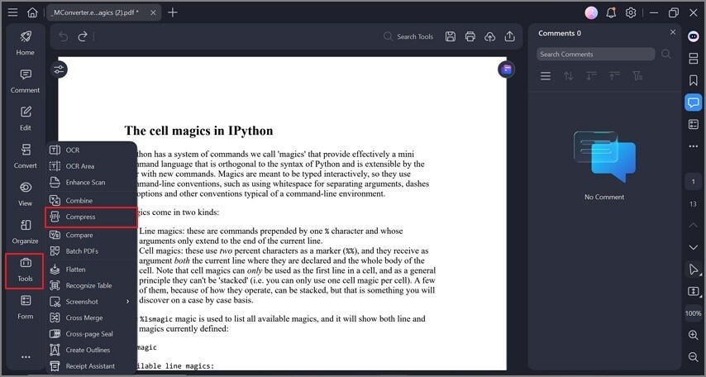The height and width of the screenshot is (377, 706).
Task: Upload document to cloud
Action: click(490, 36)
